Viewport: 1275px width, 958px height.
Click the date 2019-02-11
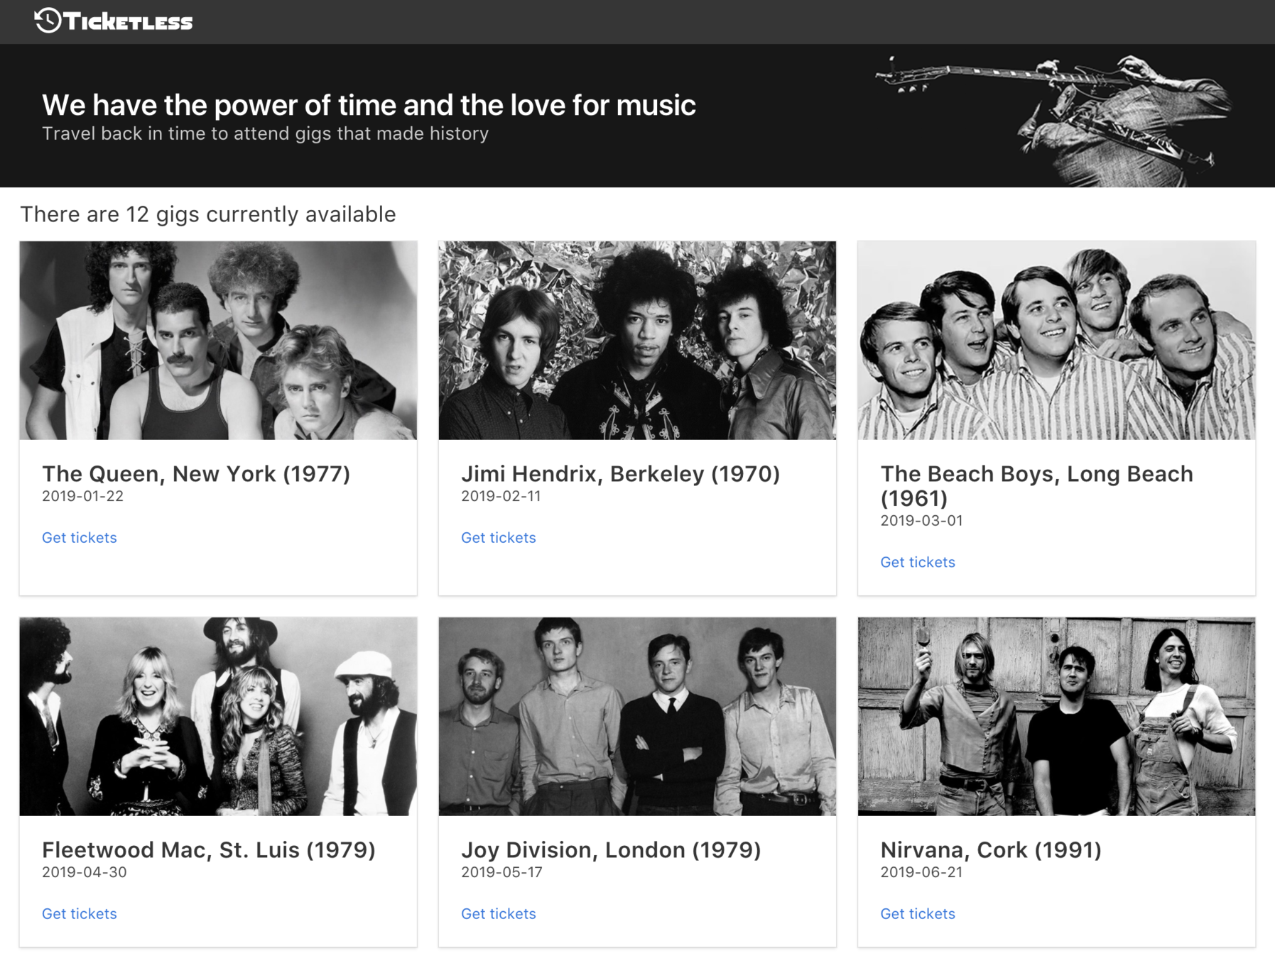tap(501, 496)
